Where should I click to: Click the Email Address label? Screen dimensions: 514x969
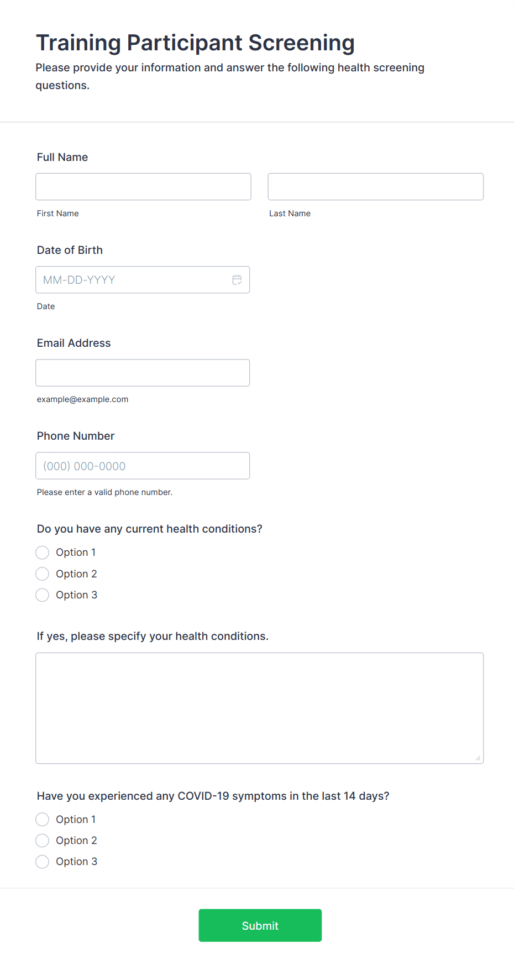74,343
